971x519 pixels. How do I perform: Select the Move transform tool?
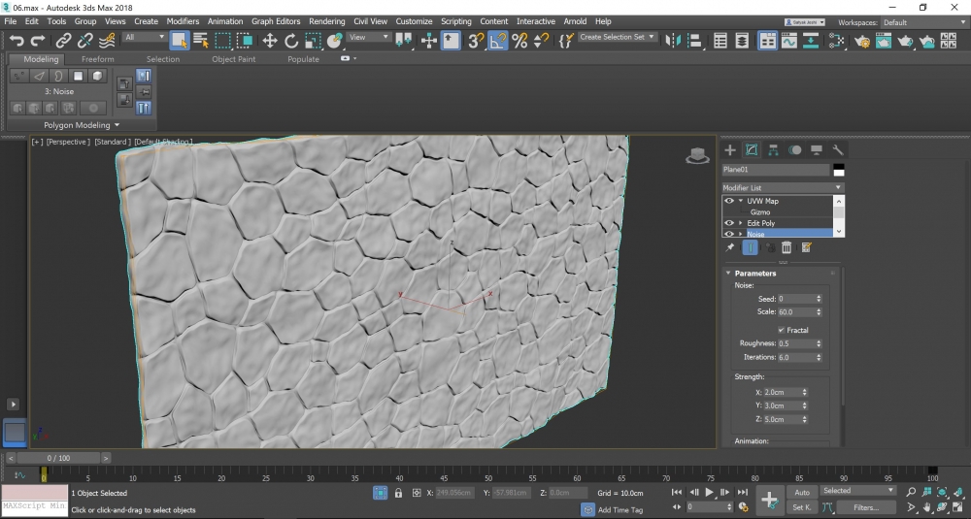coord(270,41)
